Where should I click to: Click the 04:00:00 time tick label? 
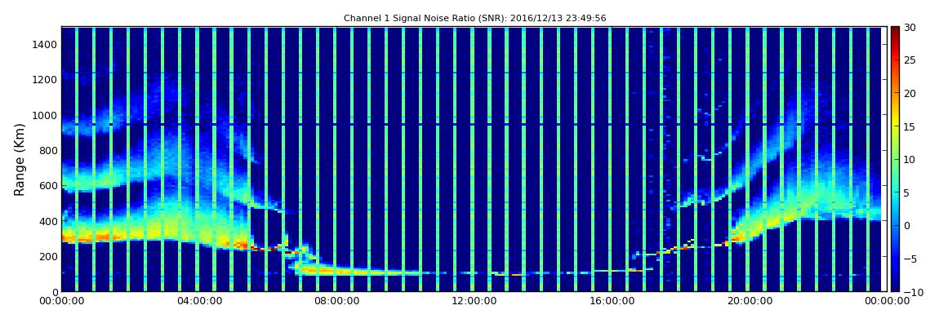198,301
